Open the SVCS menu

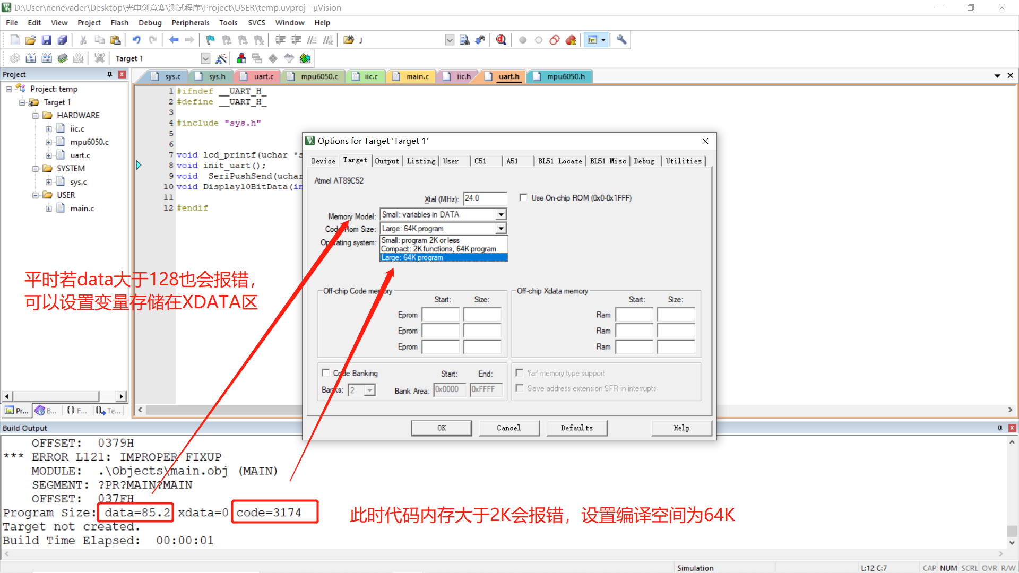(x=256, y=23)
